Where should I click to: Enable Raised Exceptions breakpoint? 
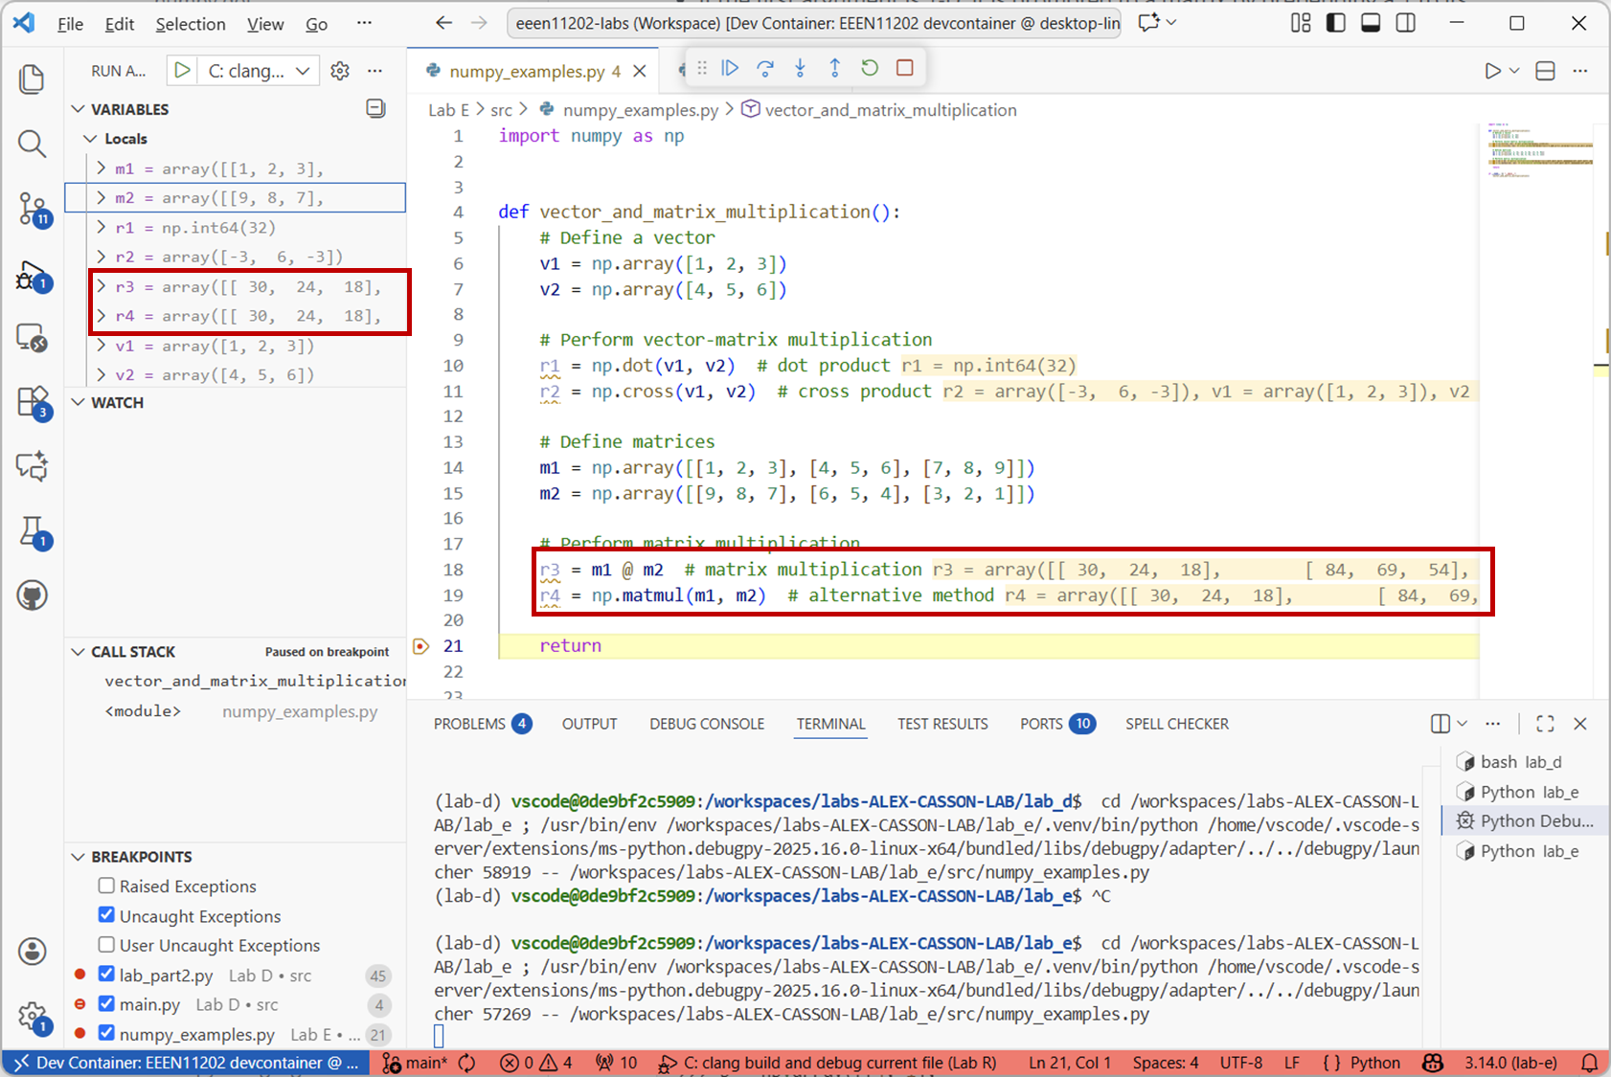[x=106, y=886]
